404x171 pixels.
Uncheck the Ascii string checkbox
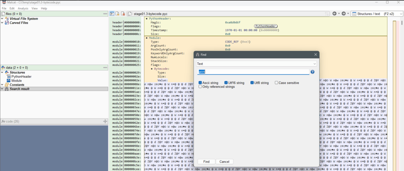tap(200, 83)
